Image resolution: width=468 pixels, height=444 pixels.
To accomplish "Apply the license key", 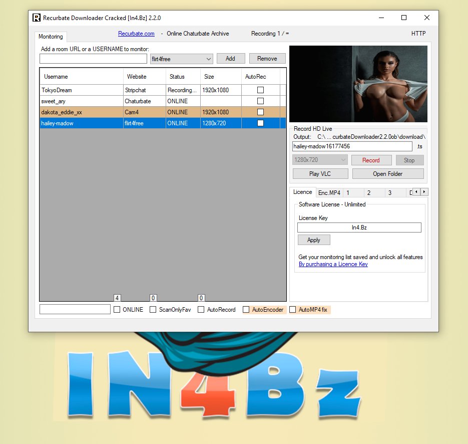I will [x=314, y=240].
